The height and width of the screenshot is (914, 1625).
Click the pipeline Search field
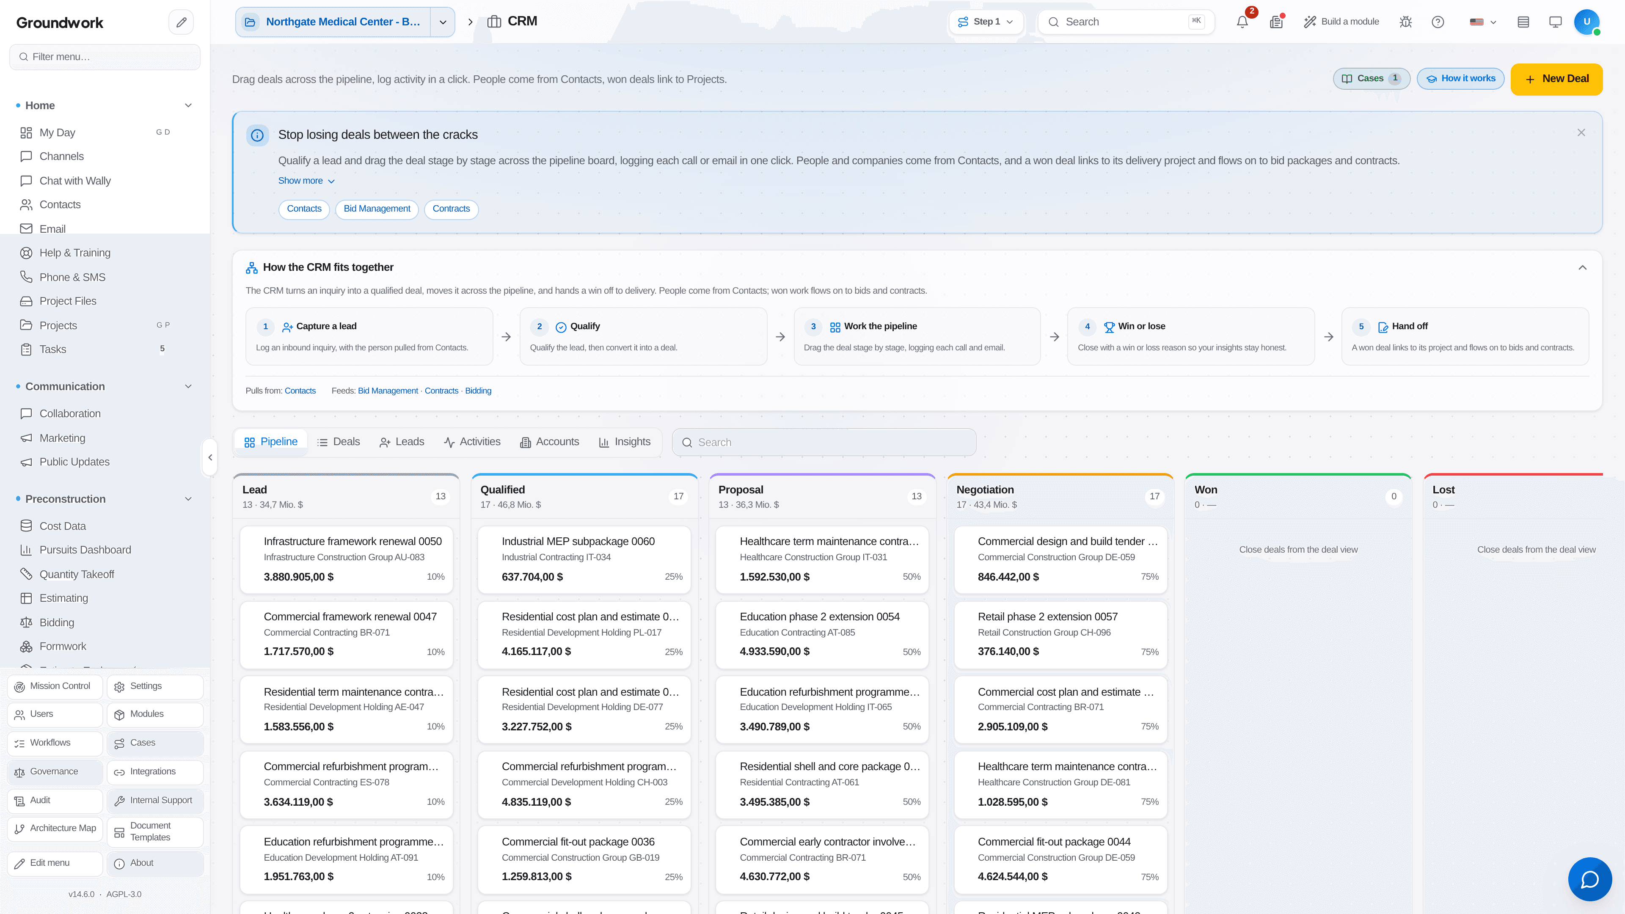[x=824, y=443]
